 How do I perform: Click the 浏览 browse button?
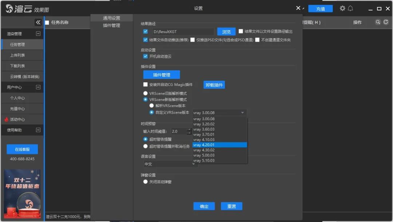226,32
